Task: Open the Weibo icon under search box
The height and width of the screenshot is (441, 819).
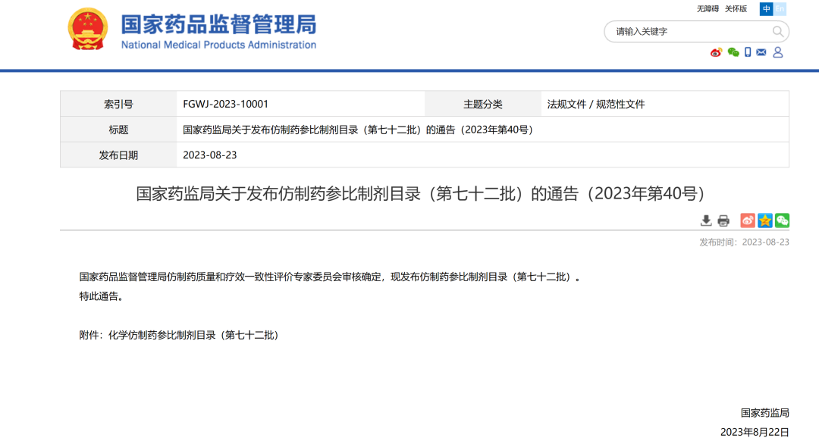Action: pyautogui.click(x=716, y=52)
